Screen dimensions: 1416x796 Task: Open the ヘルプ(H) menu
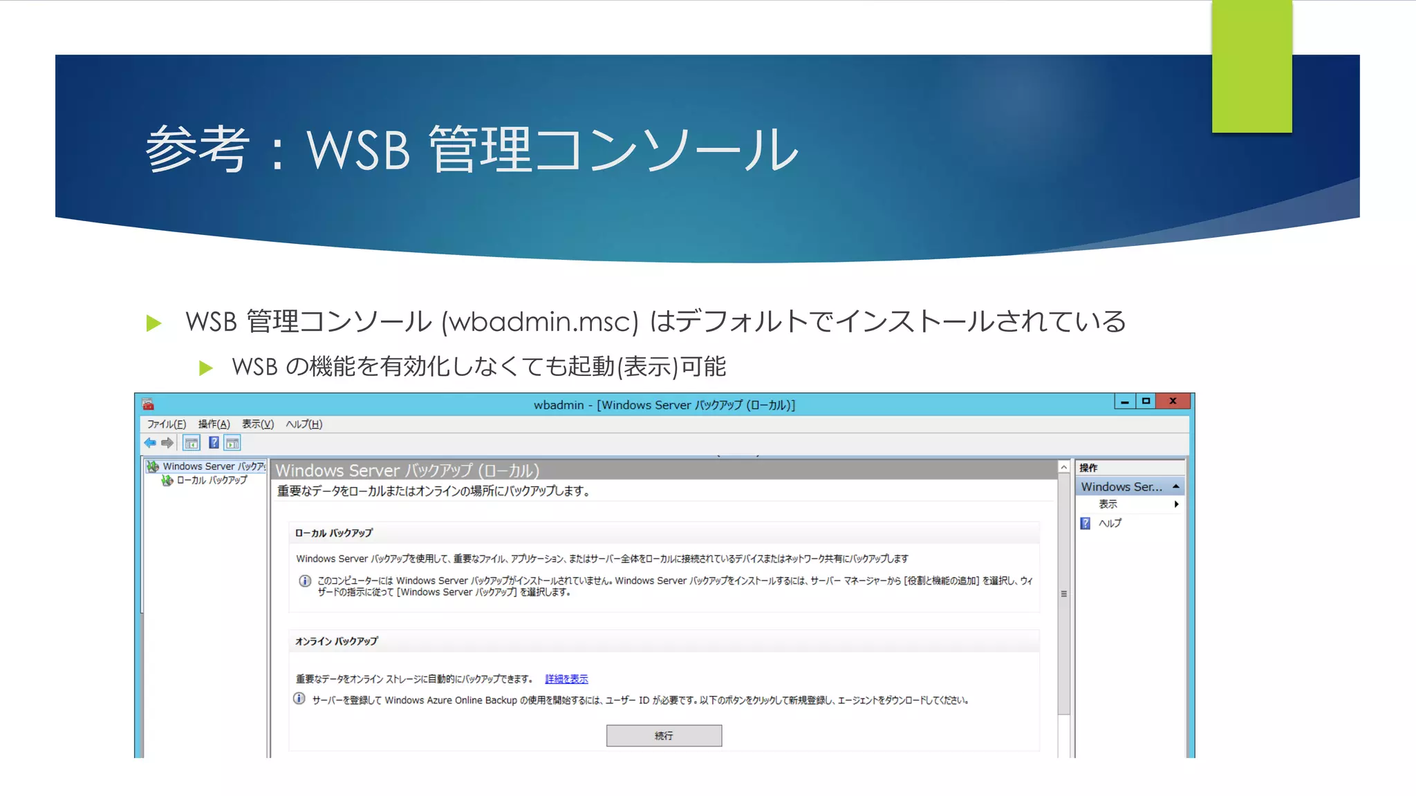(x=304, y=424)
